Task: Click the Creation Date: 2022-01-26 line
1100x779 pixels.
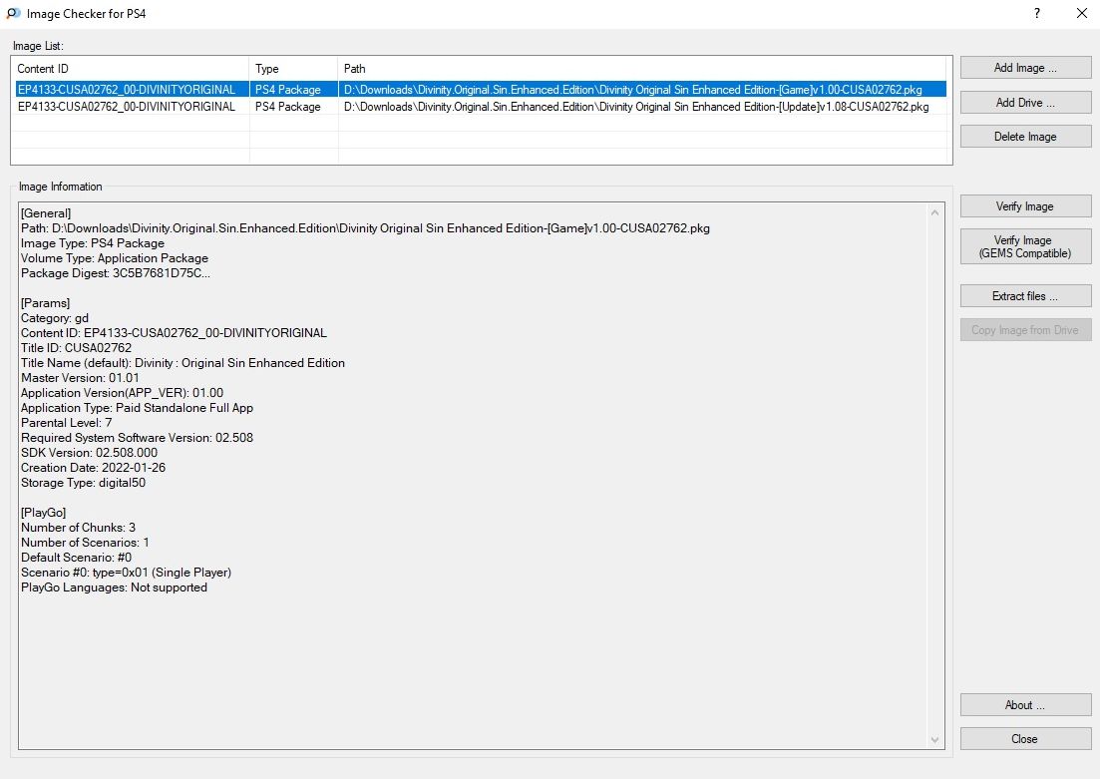Action: tap(94, 468)
